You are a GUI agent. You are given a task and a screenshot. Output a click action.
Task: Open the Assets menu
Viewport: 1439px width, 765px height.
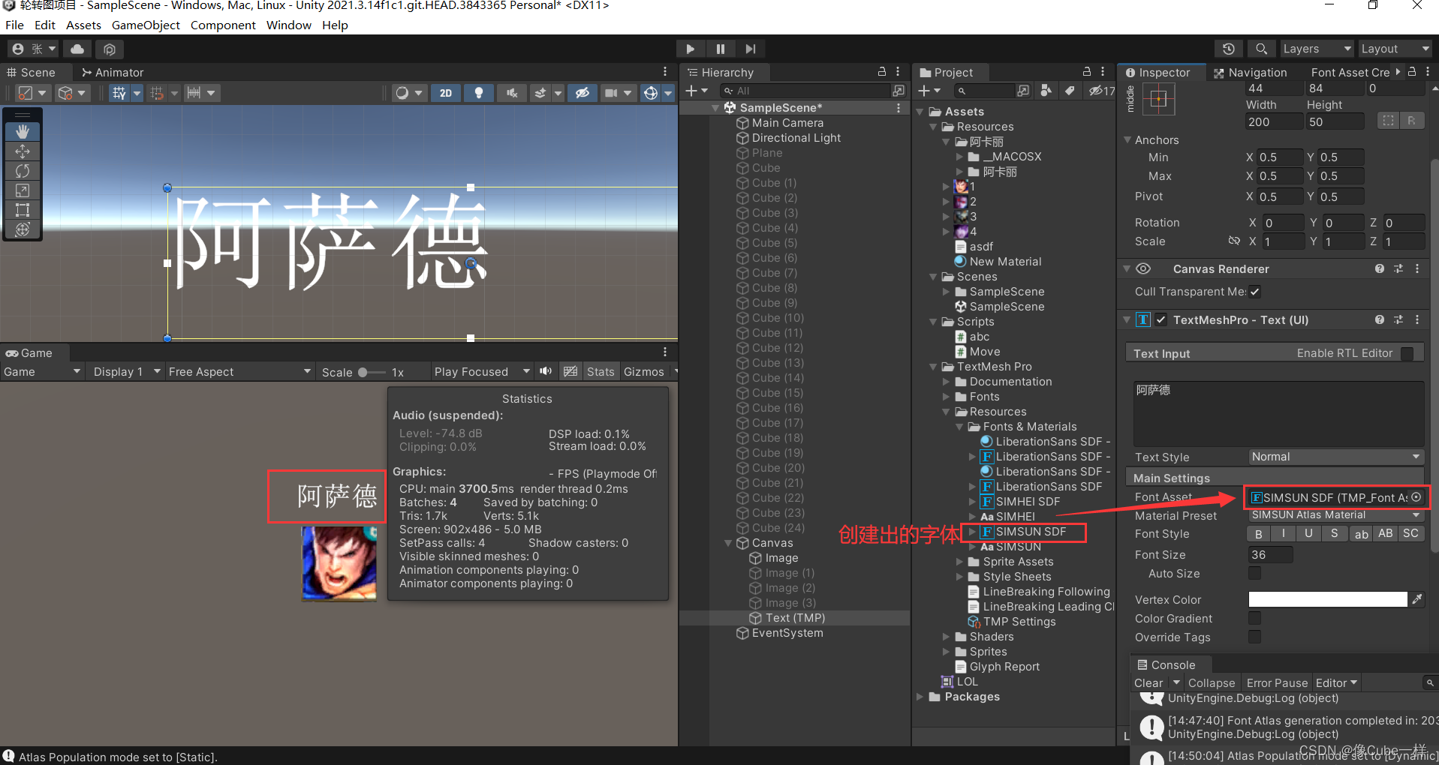click(83, 25)
